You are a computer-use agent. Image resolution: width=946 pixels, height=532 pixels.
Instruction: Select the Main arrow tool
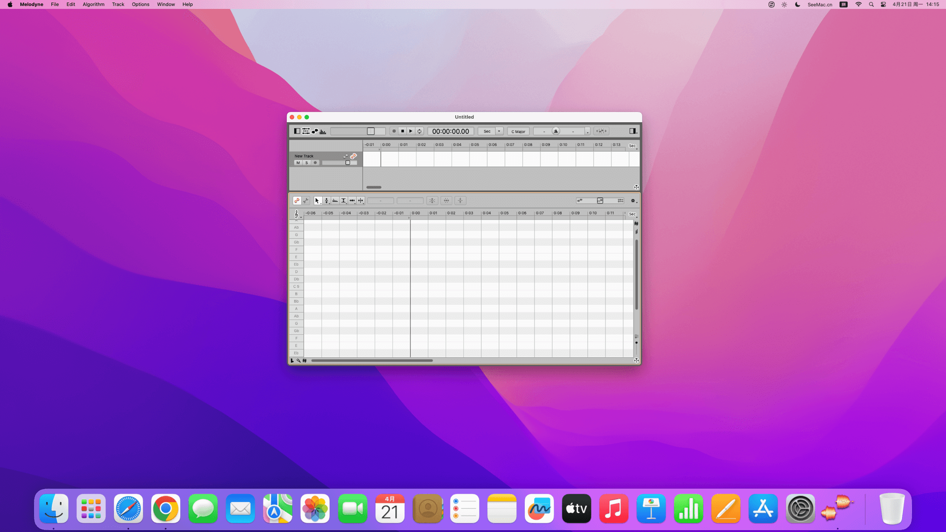pyautogui.click(x=317, y=200)
